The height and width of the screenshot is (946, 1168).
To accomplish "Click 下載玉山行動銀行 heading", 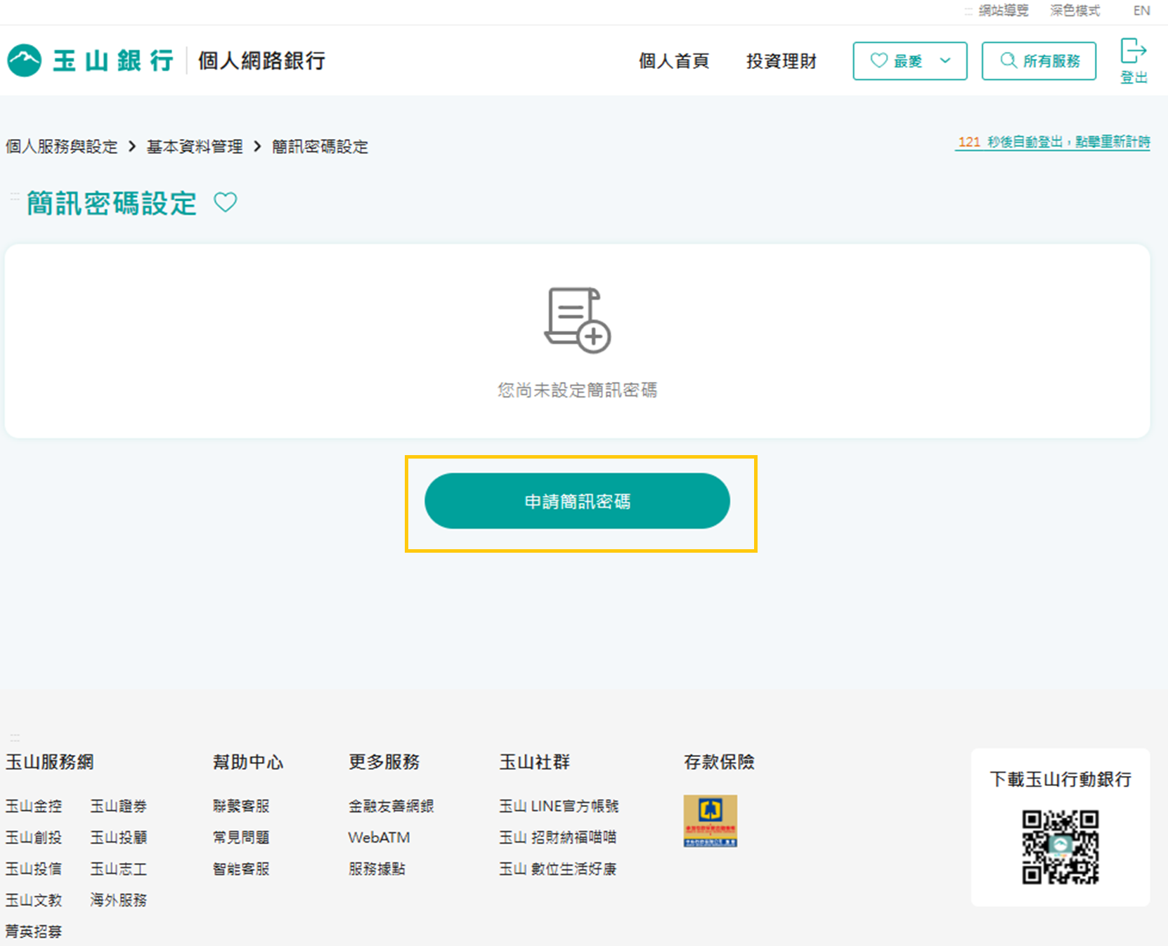I will pyautogui.click(x=1060, y=779).
